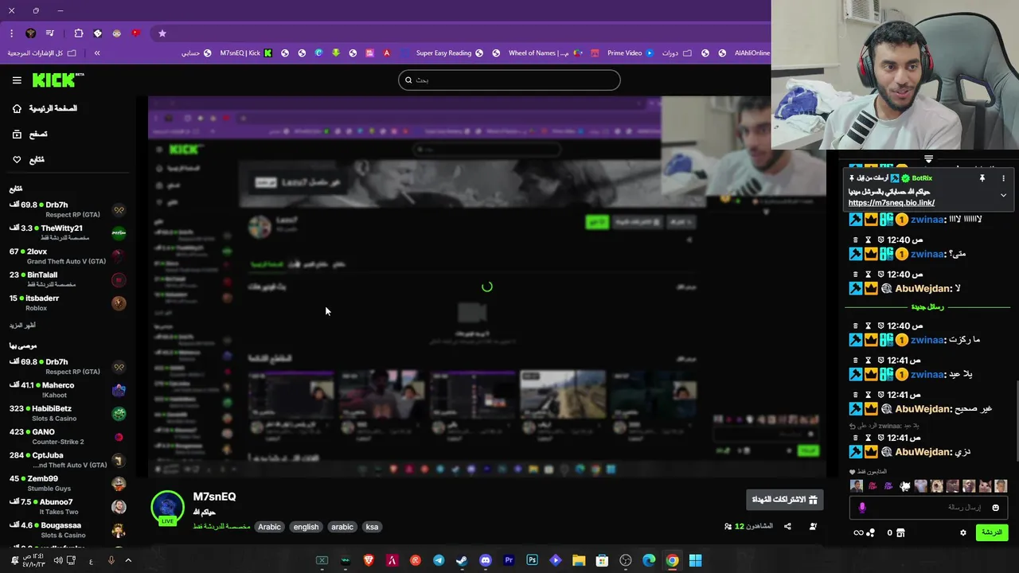Open itsbaderr Roblox channel
Viewport: 1019px width, 573px height.
pyautogui.click(x=68, y=302)
